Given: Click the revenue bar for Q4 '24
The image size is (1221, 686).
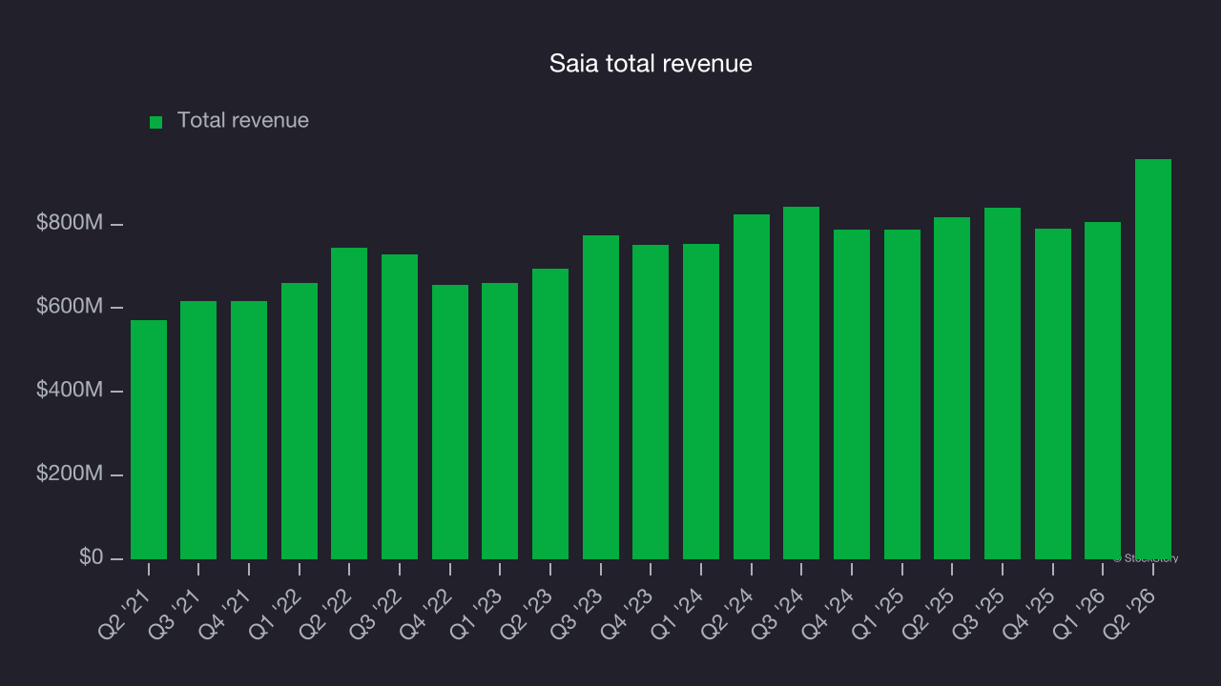Looking at the screenshot, I should tap(852, 394).
